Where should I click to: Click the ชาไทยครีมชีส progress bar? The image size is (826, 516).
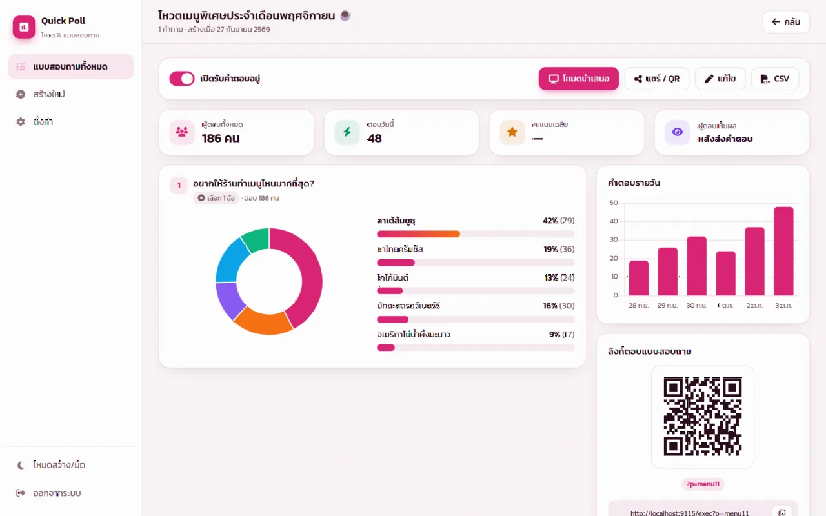point(476,263)
